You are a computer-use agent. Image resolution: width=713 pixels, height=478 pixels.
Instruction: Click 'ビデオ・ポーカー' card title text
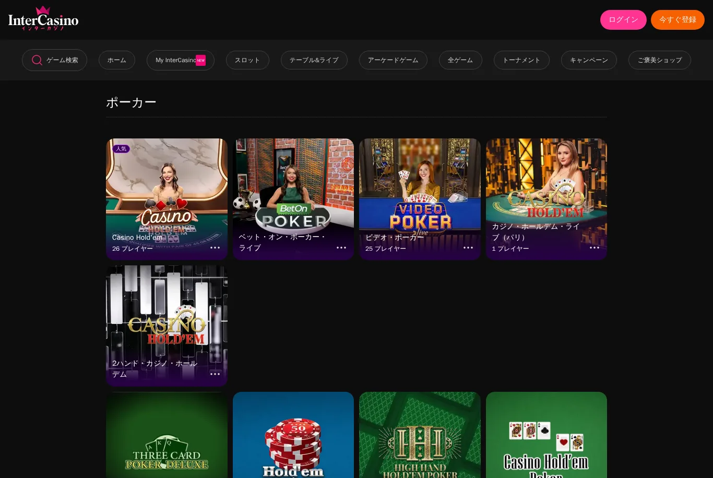(x=395, y=237)
